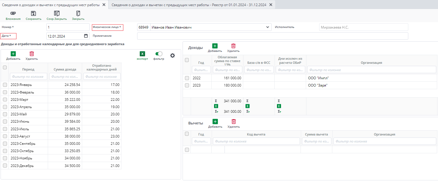438x183 pixels.
Task: Click the Сохр.Закрыть toolbar icon
Action: (57, 13)
